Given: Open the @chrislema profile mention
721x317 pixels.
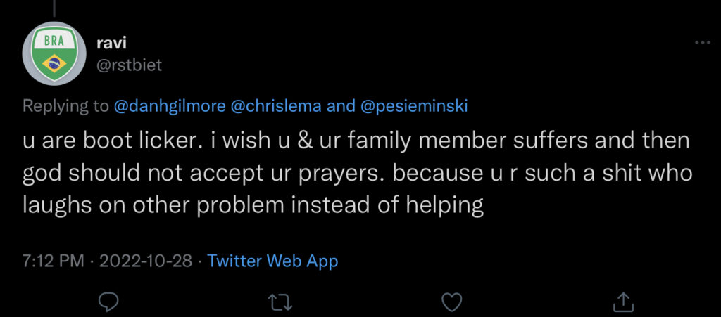Looking at the screenshot, I should [276, 105].
